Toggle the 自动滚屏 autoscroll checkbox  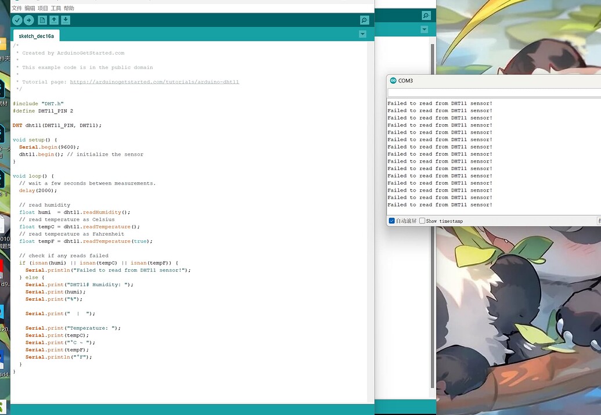pyautogui.click(x=392, y=221)
